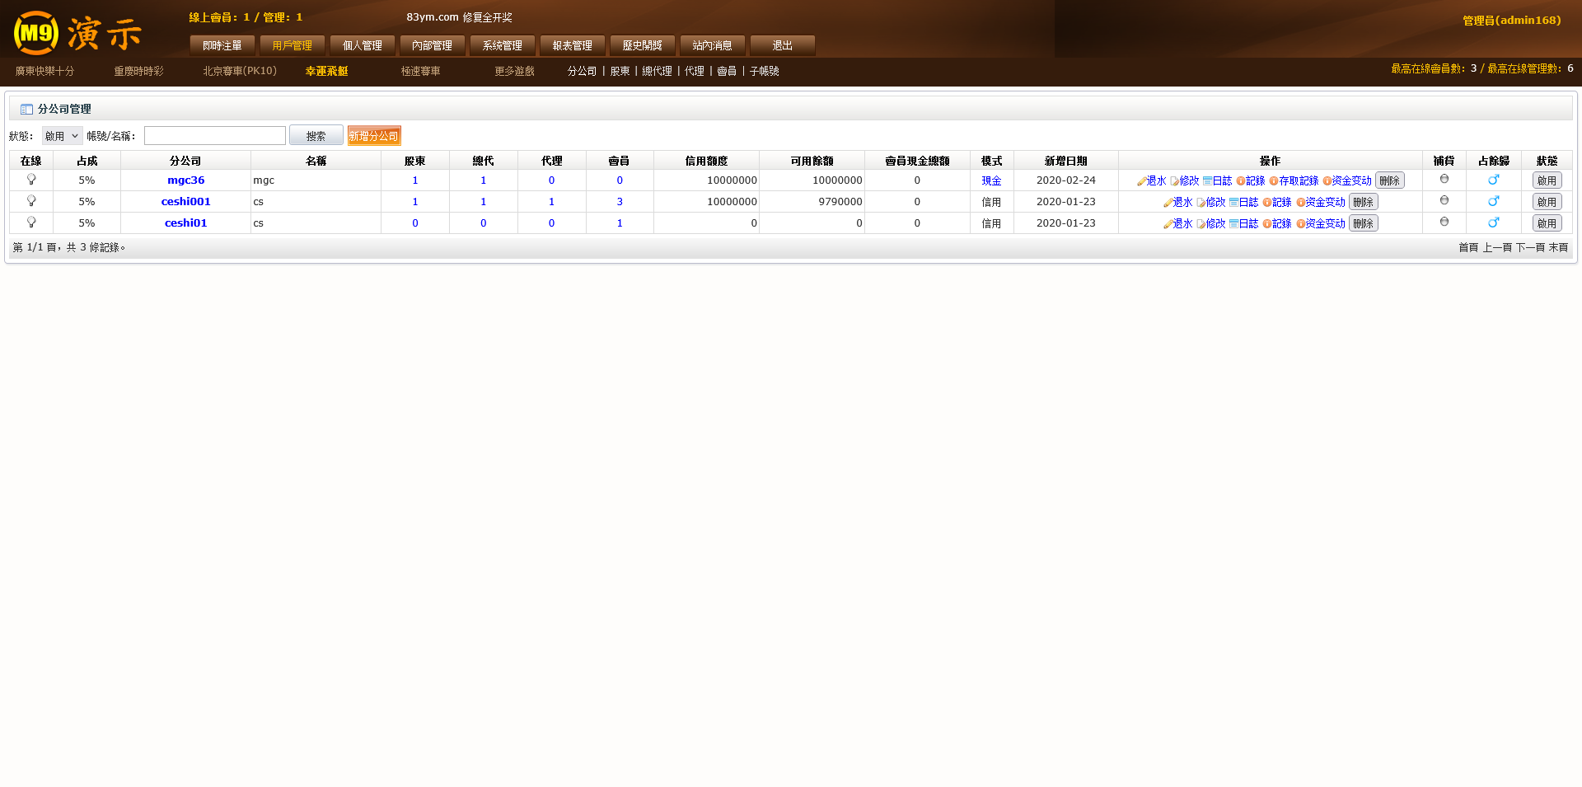Screen dimensions: 1582x787
Task: Switch to the 報表管理 menu tab
Action: click(572, 45)
